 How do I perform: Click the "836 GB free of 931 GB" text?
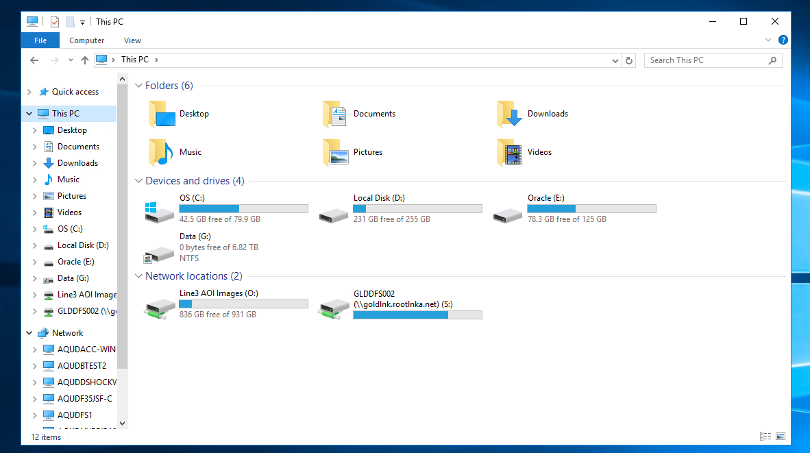217,315
